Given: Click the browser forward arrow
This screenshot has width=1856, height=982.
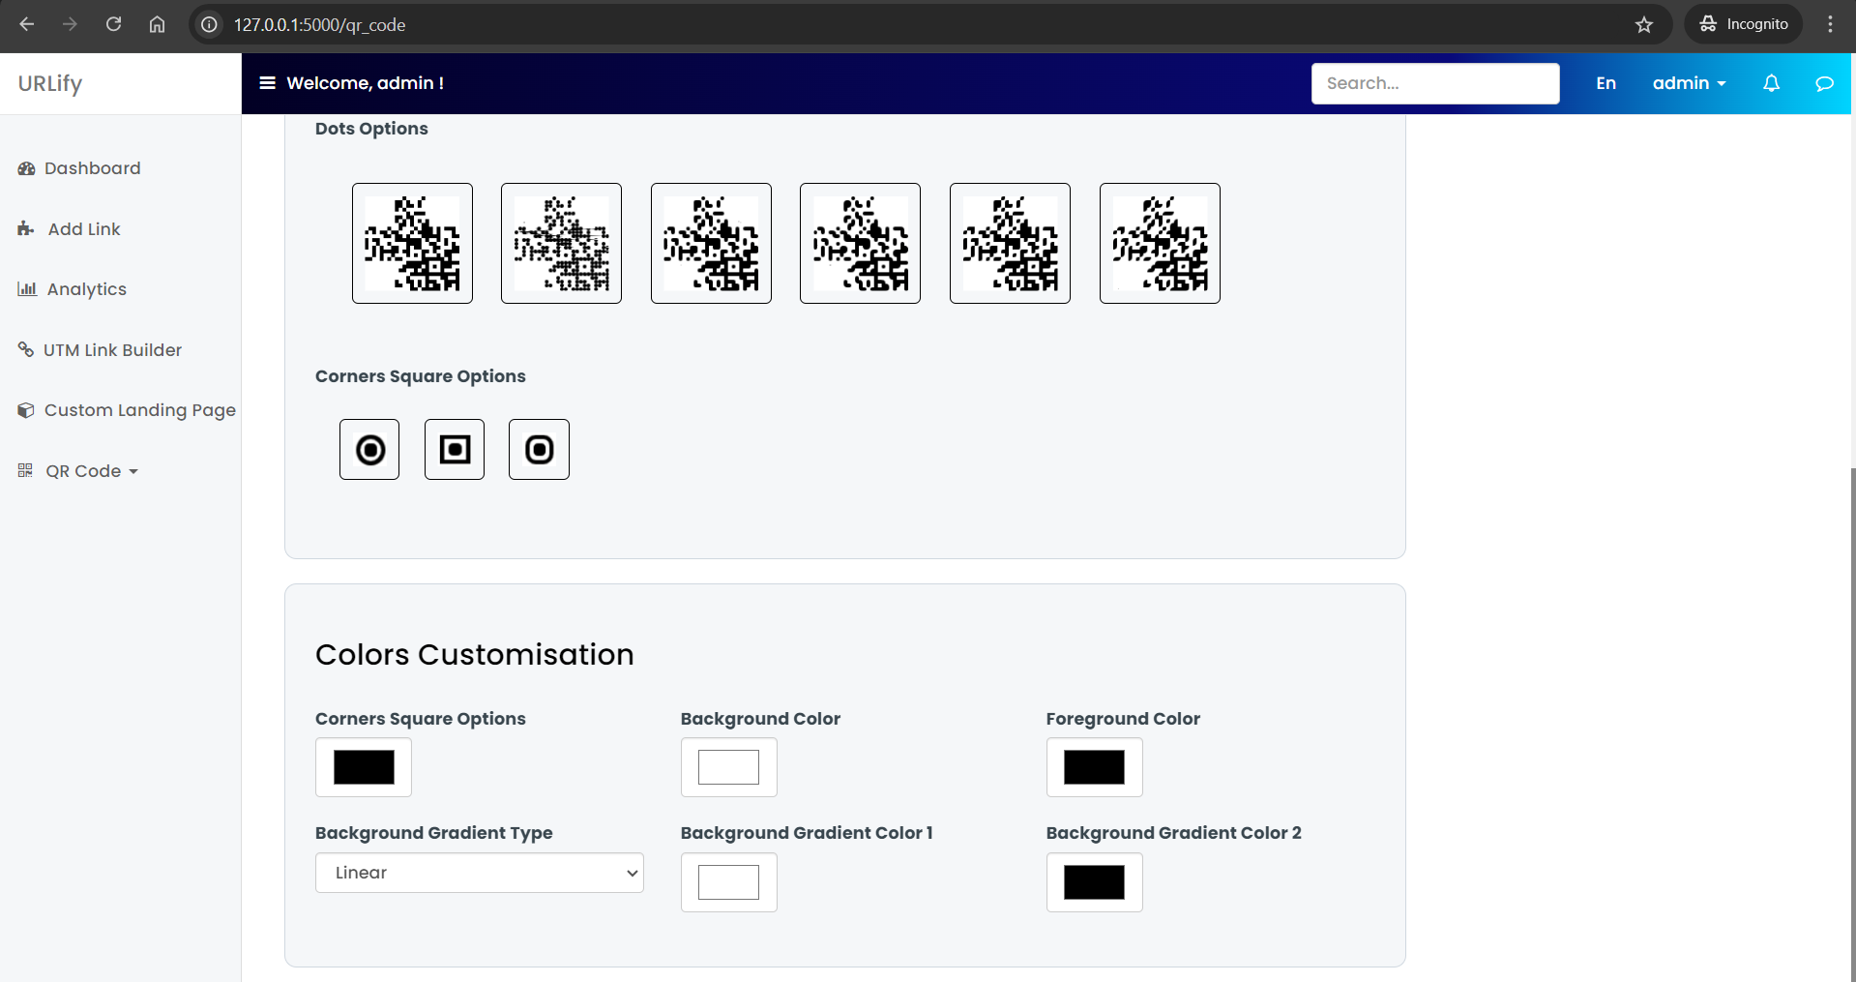Looking at the screenshot, I should [70, 24].
